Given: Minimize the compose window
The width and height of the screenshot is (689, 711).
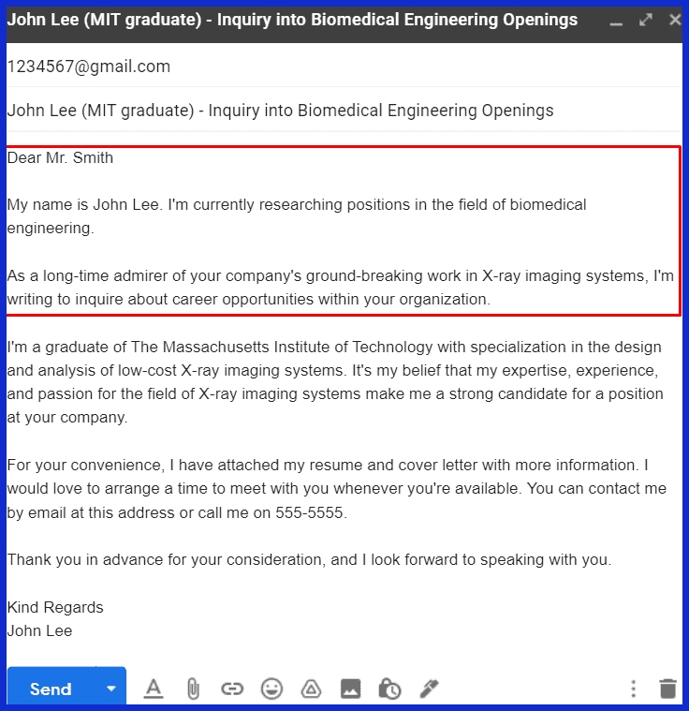Looking at the screenshot, I should click(x=616, y=20).
